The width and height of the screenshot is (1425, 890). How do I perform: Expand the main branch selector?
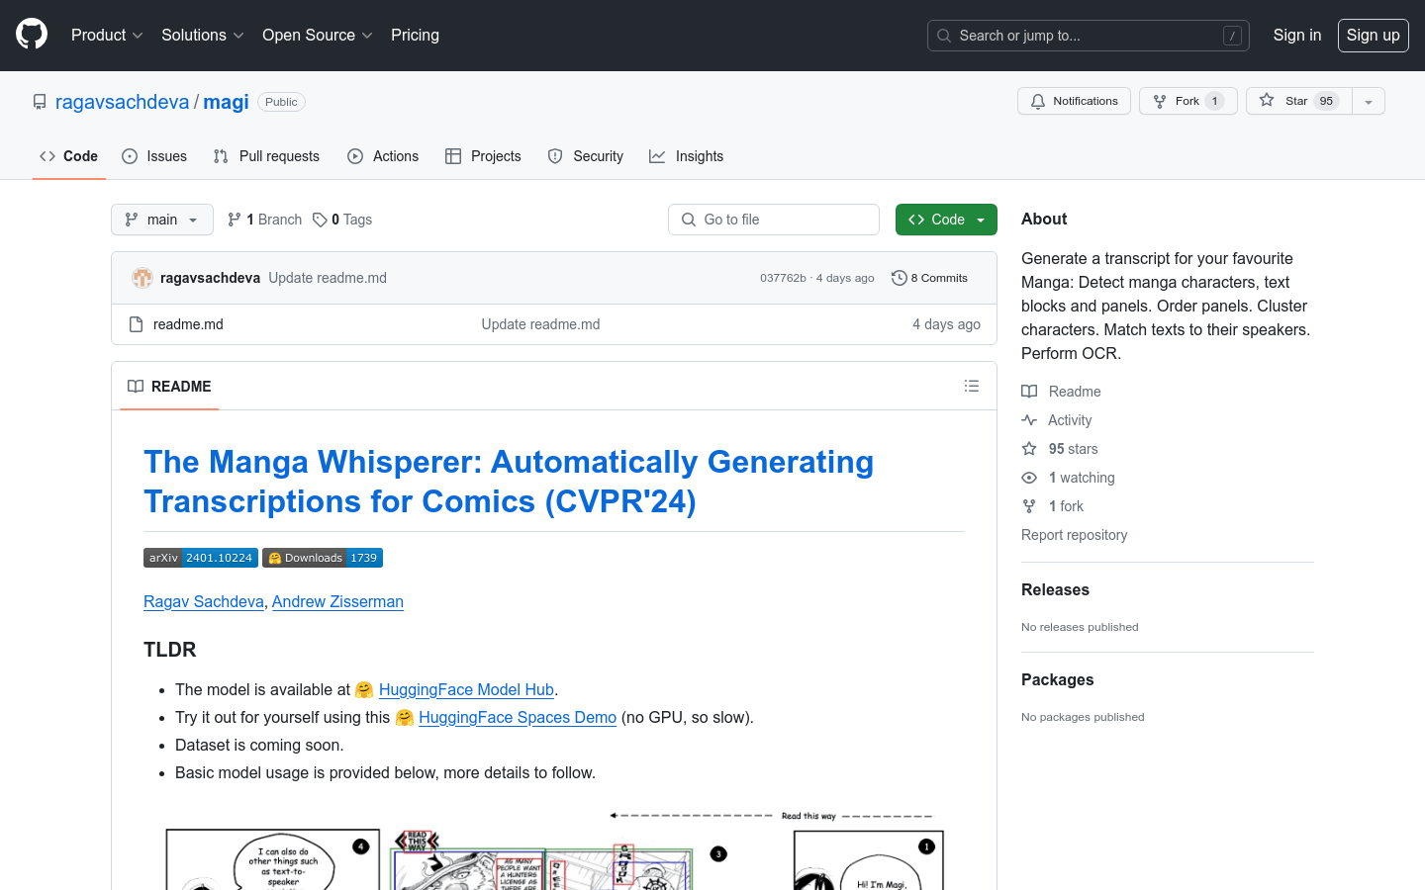click(162, 220)
